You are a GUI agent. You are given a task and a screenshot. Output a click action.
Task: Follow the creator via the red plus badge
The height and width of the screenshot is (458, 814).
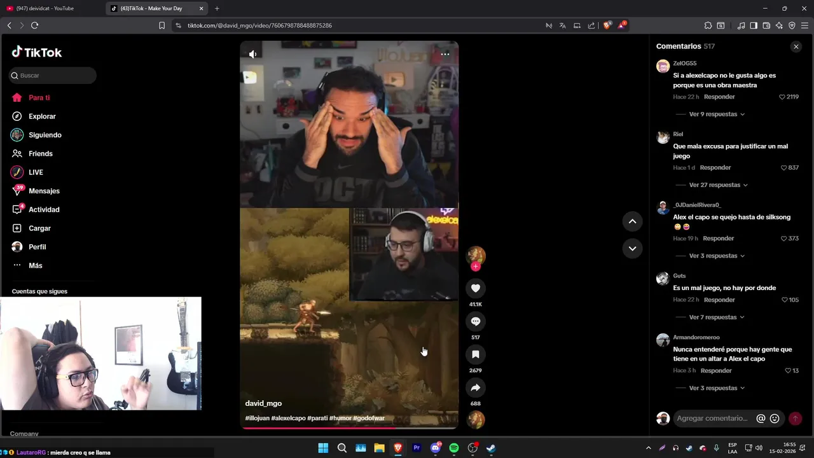tap(476, 267)
